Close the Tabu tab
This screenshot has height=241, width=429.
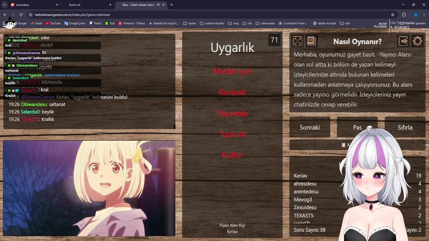[x=163, y=5]
